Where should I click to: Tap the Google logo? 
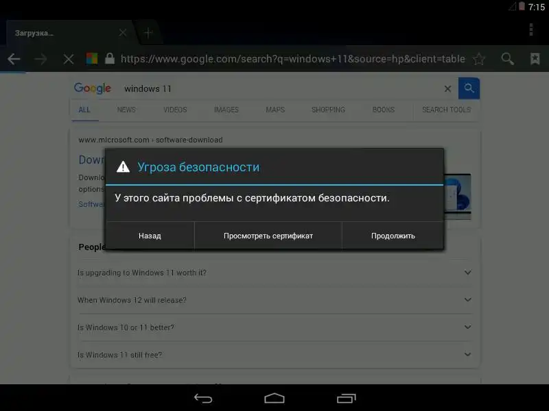point(93,88)
